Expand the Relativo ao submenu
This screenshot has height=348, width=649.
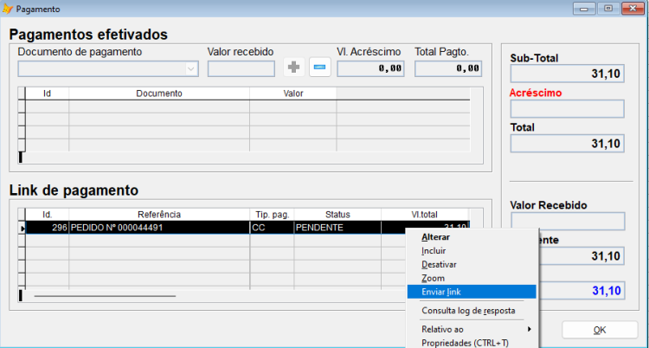[472, 329]
